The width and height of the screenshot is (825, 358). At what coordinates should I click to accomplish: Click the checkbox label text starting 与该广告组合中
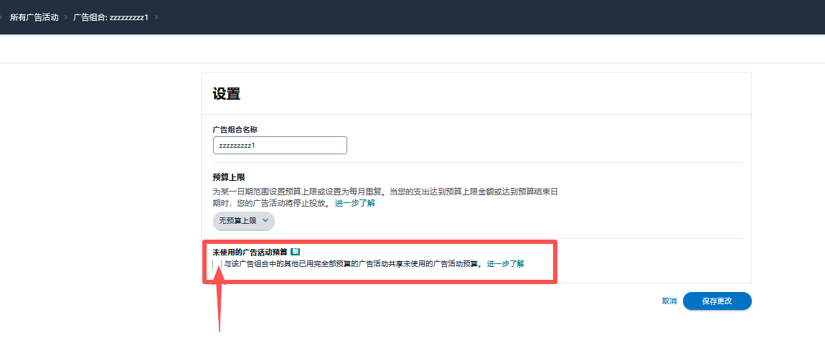[352, 264]
